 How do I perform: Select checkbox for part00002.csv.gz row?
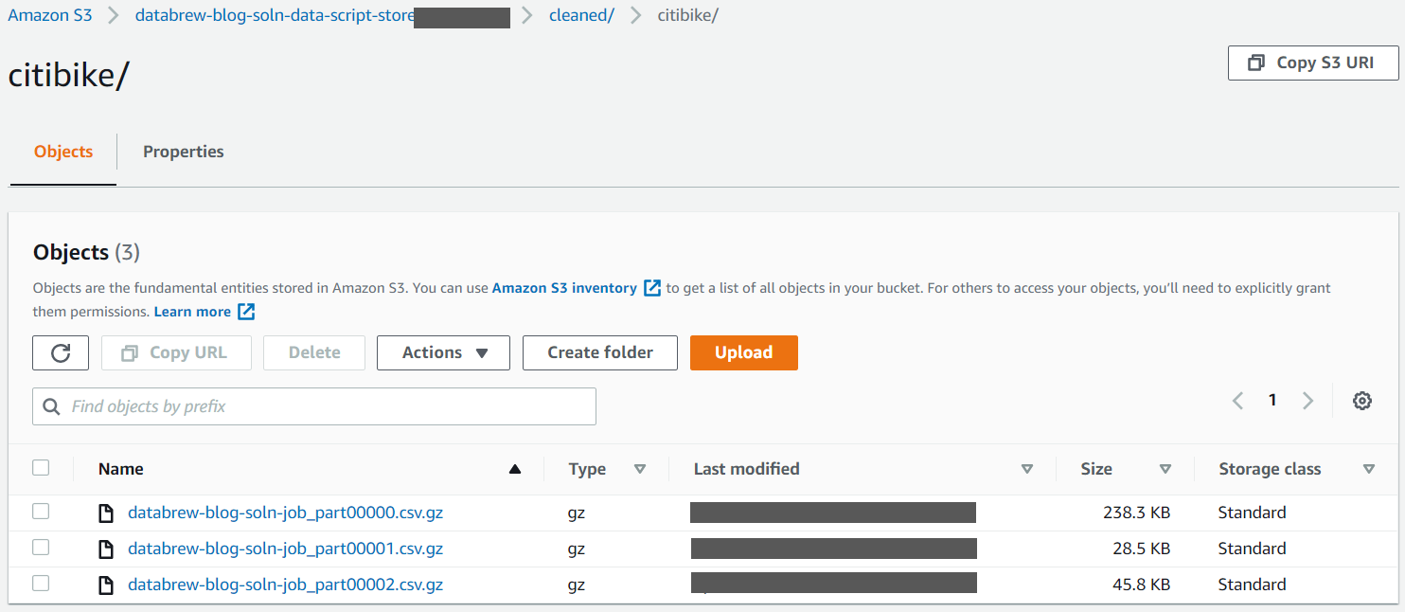(41, 584)
